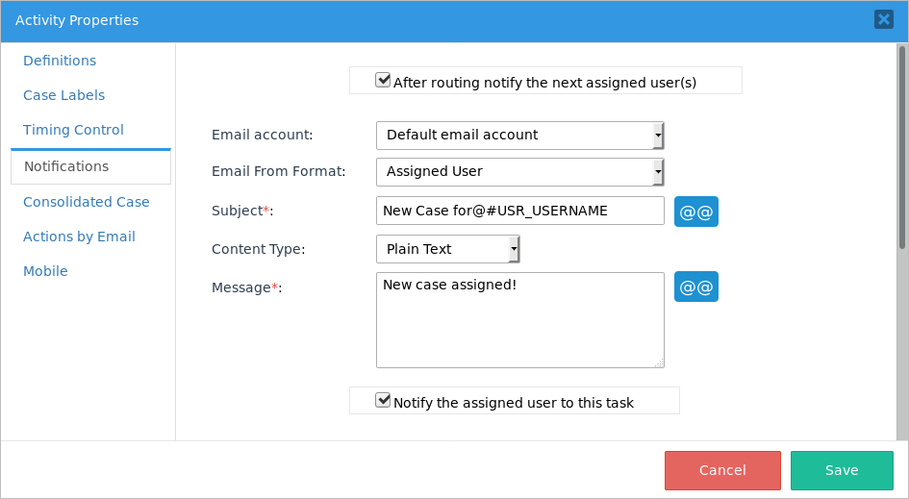This screenshot has height=499, width=909.
Task: Go to the Timing Control tab
Action: (73, 130)
